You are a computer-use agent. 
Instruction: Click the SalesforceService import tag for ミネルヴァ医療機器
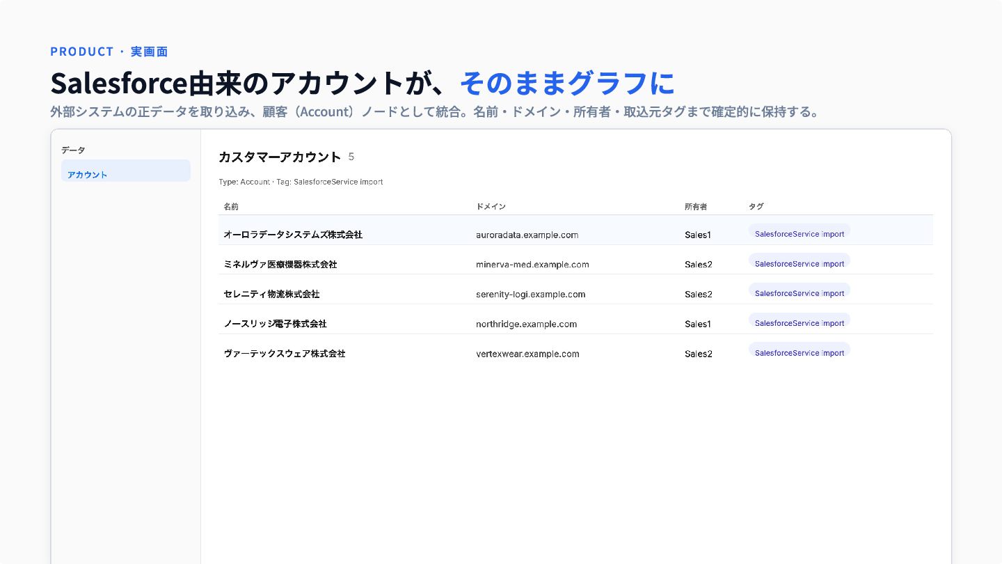[800, 263]
